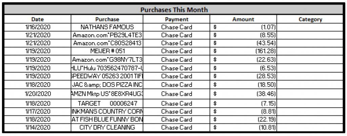Viewport: 347px width, 136px height.
Task: Select the amount cell showing (38.46)
Action: tap(243, 94)
